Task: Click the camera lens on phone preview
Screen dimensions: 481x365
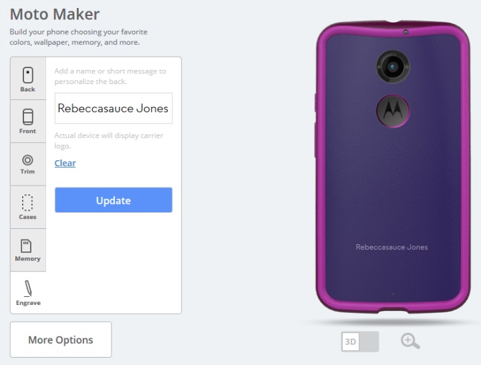Action: tap(393, 67)
